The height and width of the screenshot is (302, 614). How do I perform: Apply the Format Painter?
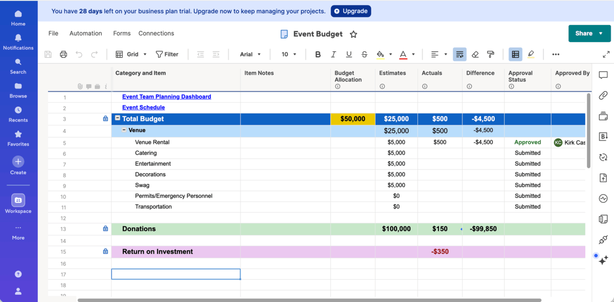490,54
